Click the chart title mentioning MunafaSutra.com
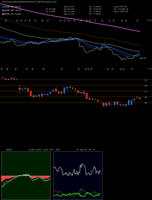This screenshot has width=152, height=200. point(29,2)
